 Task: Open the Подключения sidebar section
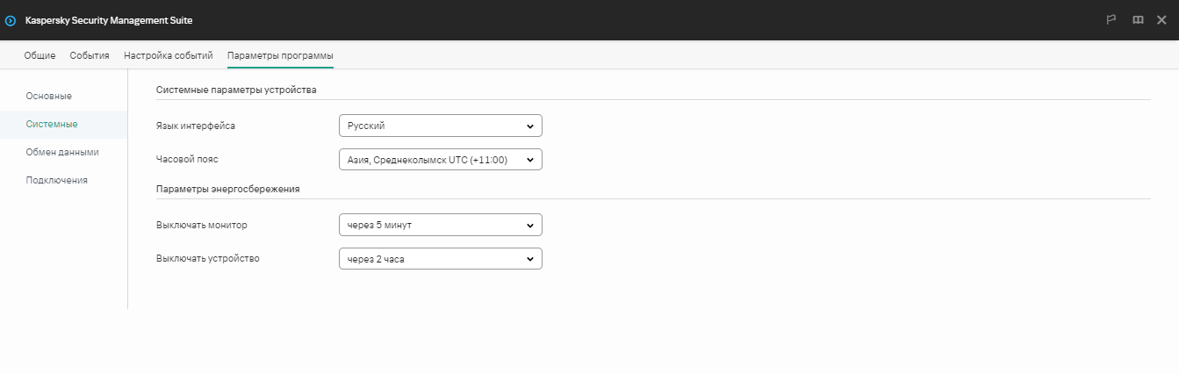pos(57,180)
